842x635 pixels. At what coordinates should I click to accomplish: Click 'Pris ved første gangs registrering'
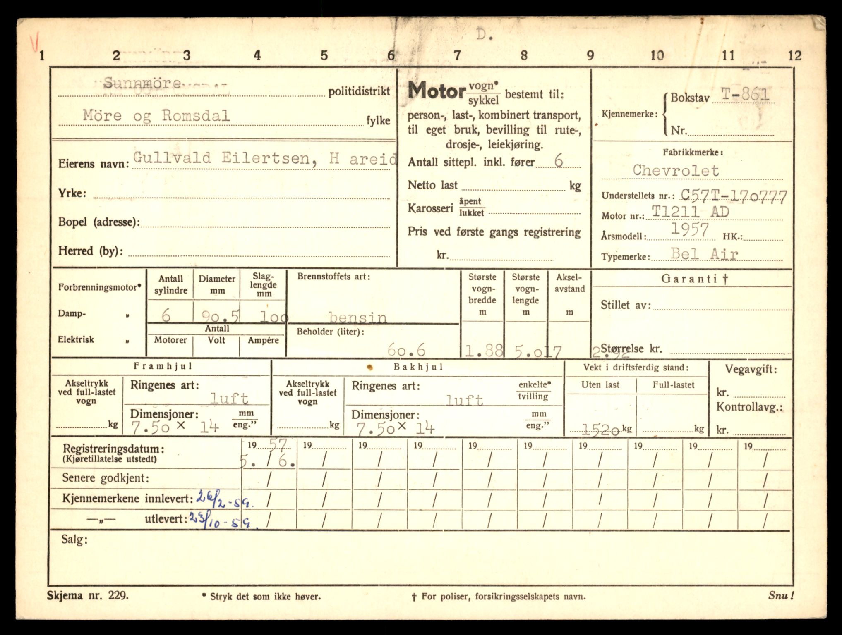tap(494, 232)
